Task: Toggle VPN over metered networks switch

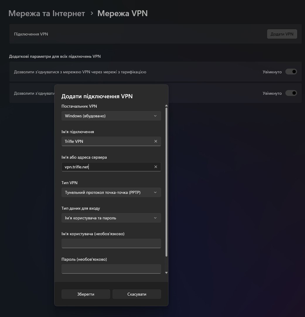Action: (x=291, y=72)
